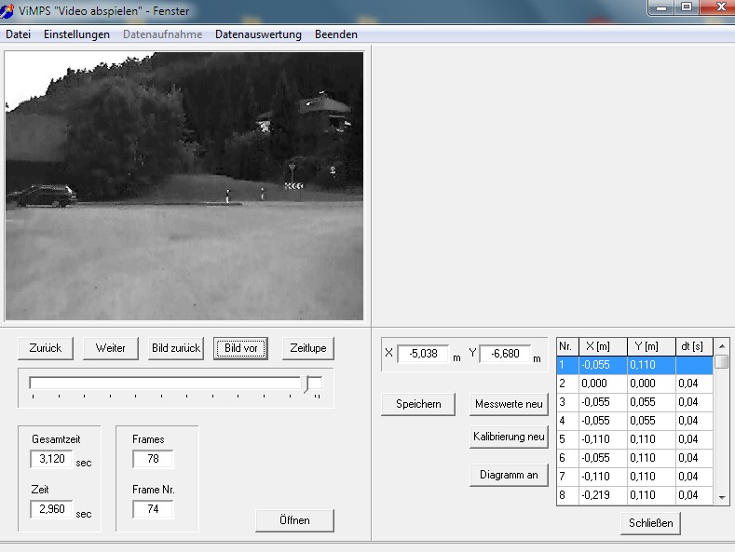Click the Weiter playback button
Viewport: 735px width, 552px height.
111,348
